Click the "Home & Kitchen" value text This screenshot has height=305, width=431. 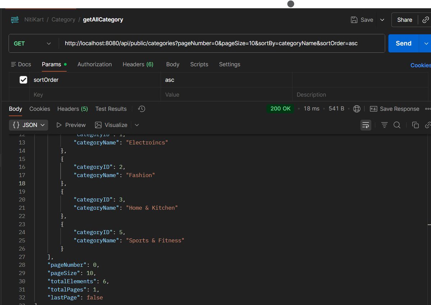tap(152, 208)
